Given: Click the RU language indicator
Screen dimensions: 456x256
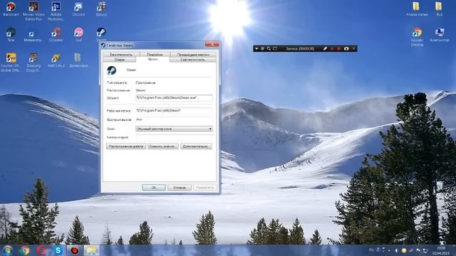Looking at the screenshot, I should tap(371, 250).
